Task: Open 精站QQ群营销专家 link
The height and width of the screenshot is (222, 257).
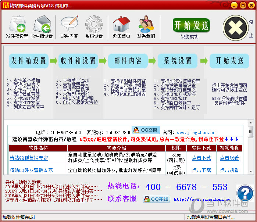Action: point(29,158)
